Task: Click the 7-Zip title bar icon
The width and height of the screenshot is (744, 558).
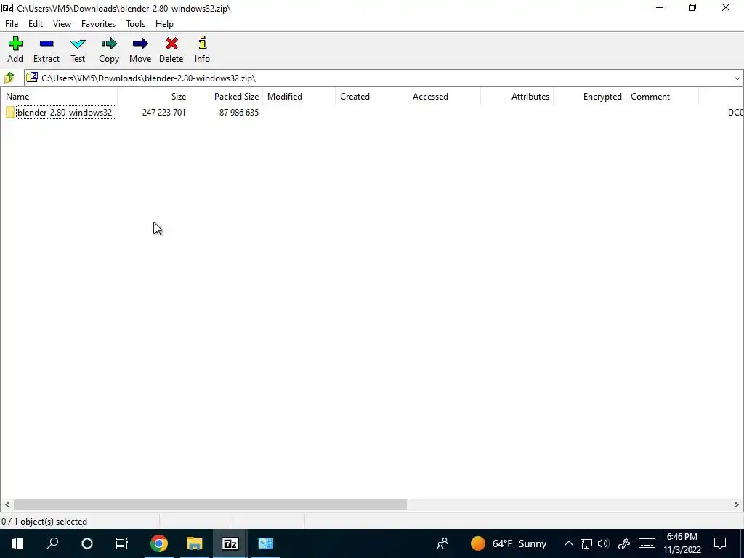Action: point(7,8)
